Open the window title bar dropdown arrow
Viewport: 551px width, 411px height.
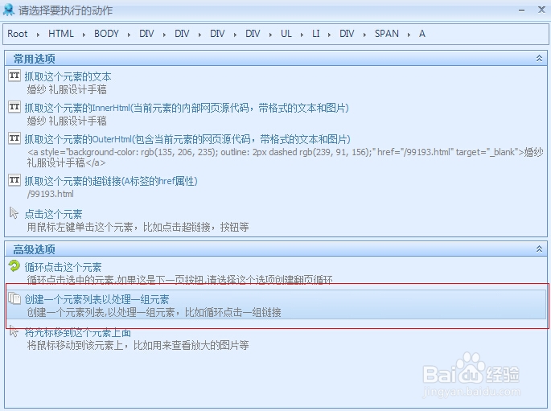pos(521,10)
